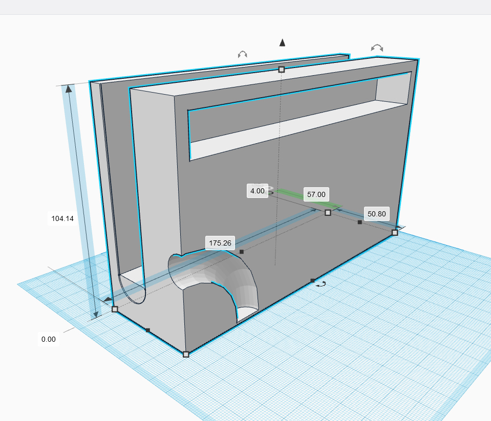491x421 pixels.
Task: Select the white height handle on top
Action: pos(281,69)
